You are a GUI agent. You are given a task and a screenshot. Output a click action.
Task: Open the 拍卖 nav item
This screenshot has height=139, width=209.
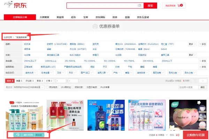coord(115,17)
